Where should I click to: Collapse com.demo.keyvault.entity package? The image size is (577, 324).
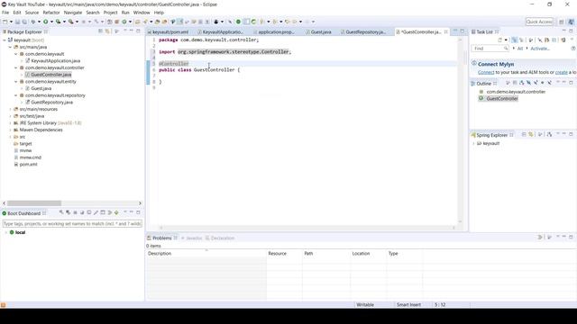(x=16, y=82)
